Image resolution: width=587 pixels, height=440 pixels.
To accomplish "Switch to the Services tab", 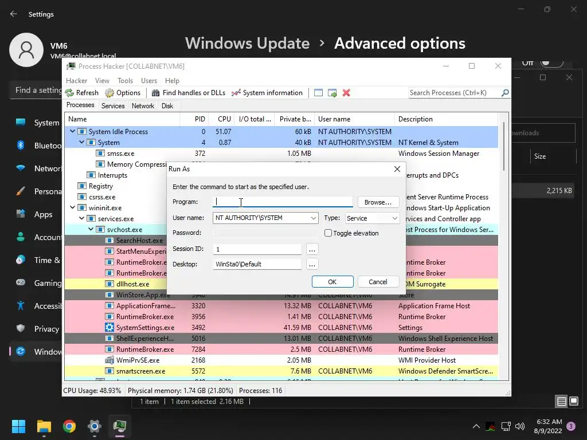I will 113,106.
